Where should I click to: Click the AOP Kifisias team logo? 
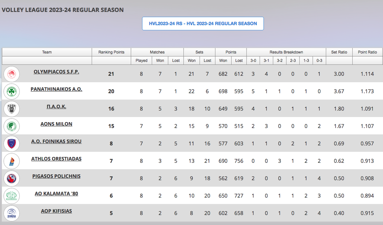(x=11, y=213)
